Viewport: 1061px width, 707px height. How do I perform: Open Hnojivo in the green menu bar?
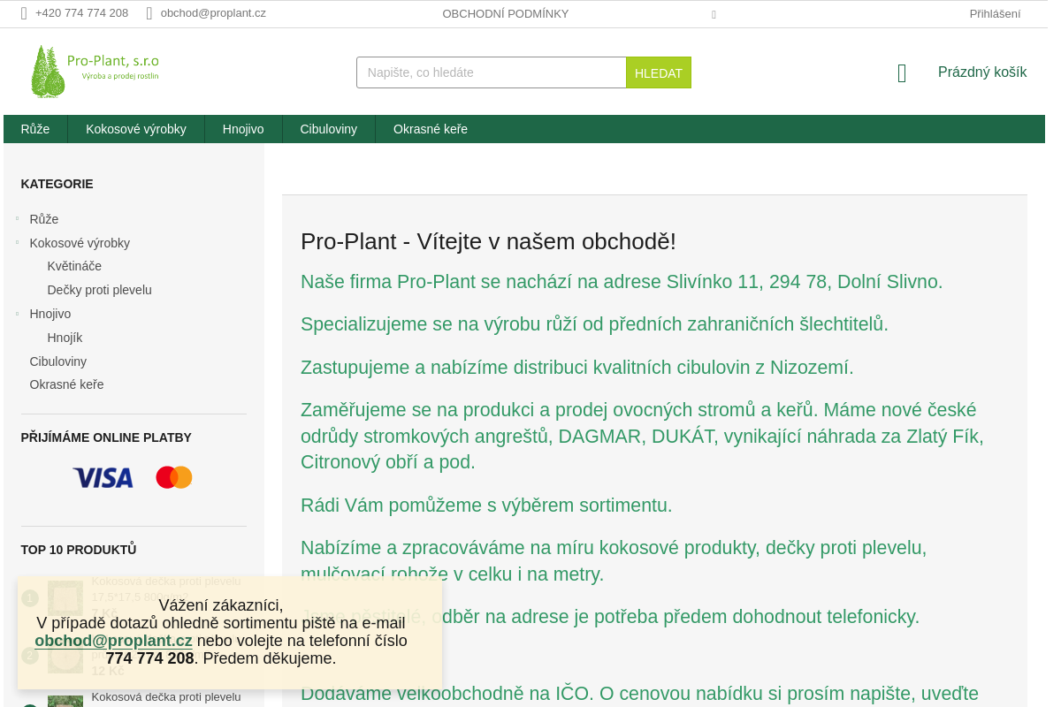243,129
